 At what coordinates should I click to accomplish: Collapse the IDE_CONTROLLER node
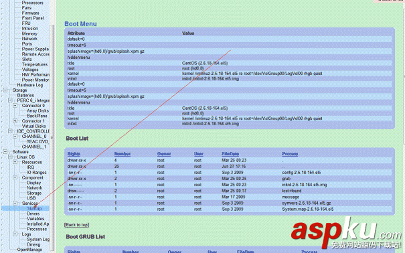10,131
